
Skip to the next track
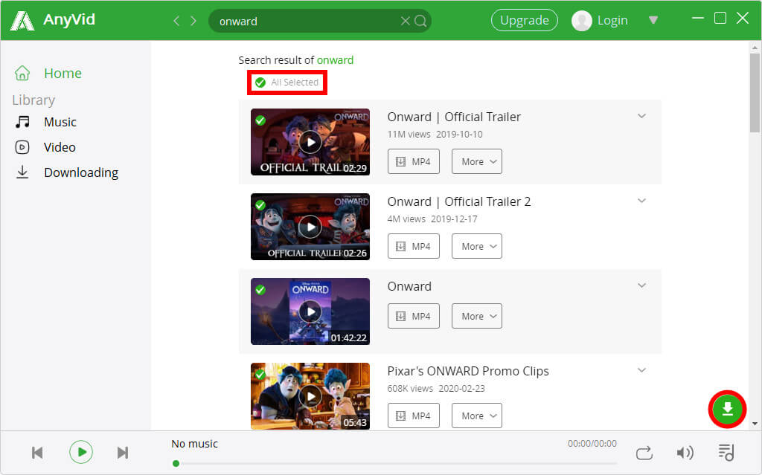click(x=123, y=453)
